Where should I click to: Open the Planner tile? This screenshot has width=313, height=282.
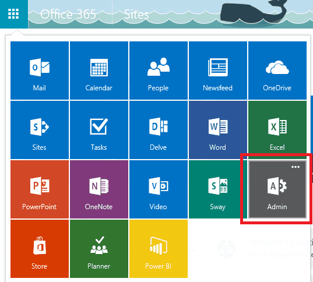99,249
